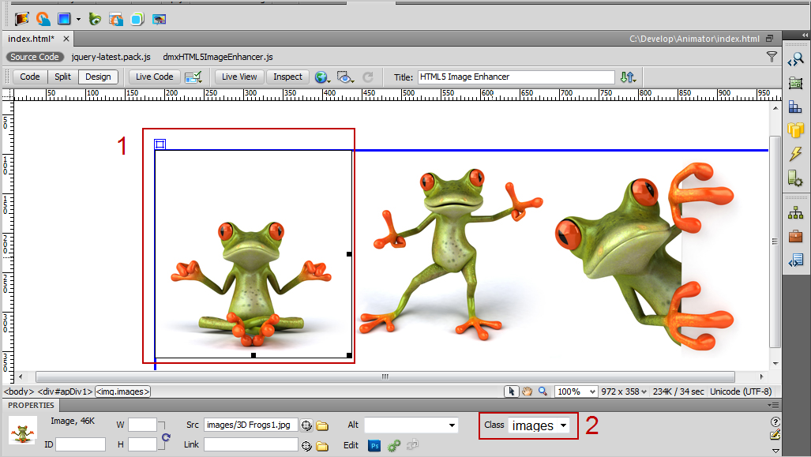Viewport: 811px width, 457px height.
Task: Open the lightning bolt Server Behaviors panel
Action: pos(795,154)
